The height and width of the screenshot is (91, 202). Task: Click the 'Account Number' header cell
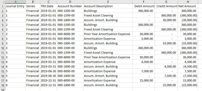click(x=70, y=6)
